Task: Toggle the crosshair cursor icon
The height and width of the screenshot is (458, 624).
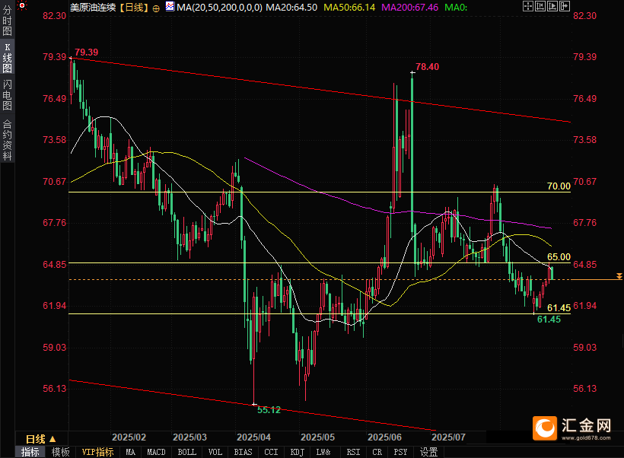Action: [x=527, y=6]
